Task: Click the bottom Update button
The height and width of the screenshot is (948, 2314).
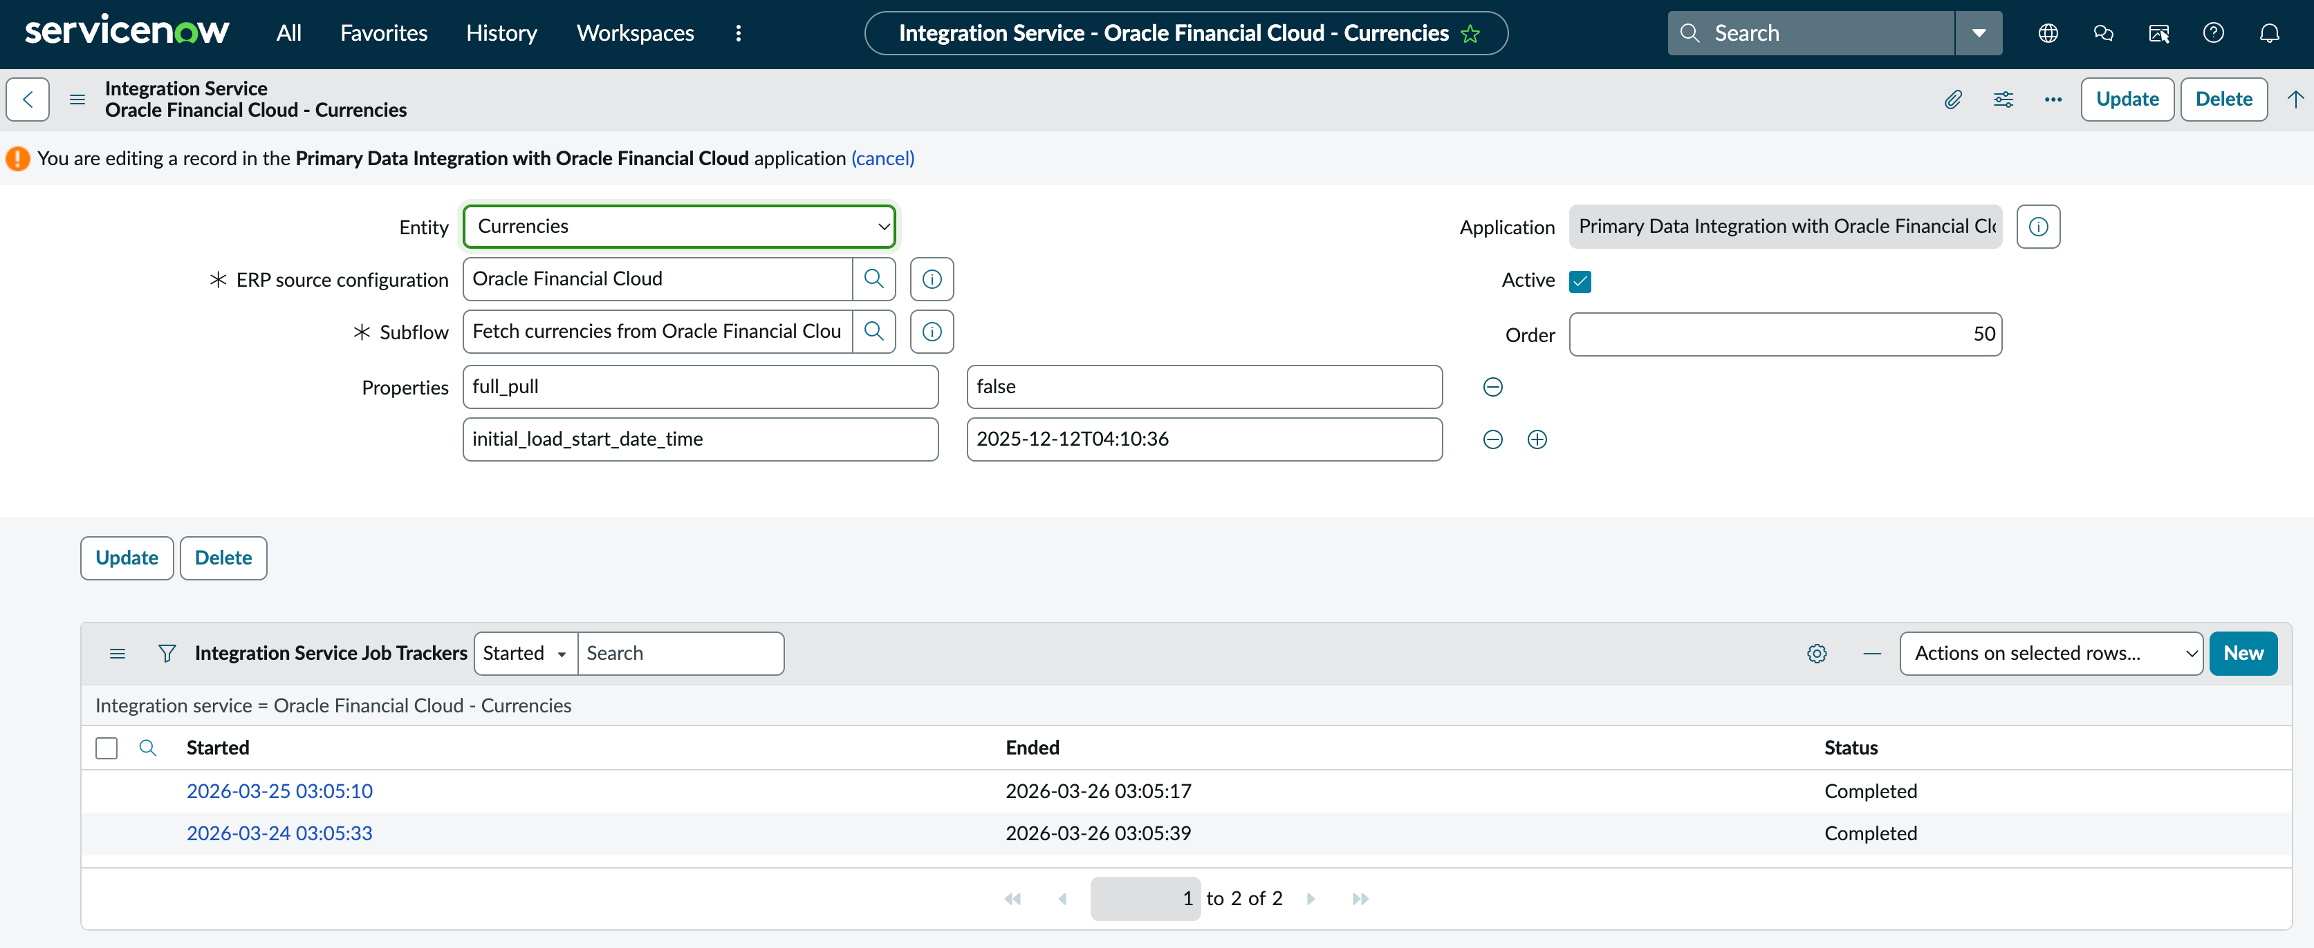Action: [127, 558]
